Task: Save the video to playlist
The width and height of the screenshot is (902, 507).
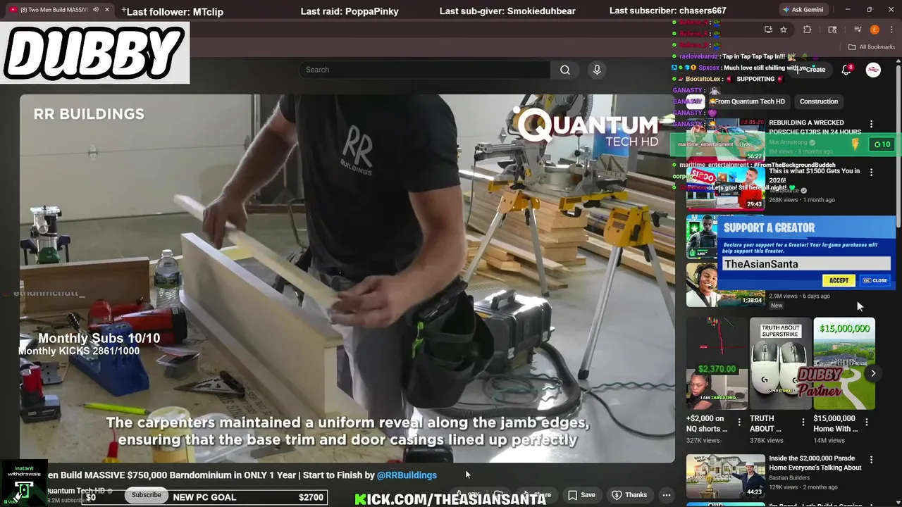Action: click(581, 495)
